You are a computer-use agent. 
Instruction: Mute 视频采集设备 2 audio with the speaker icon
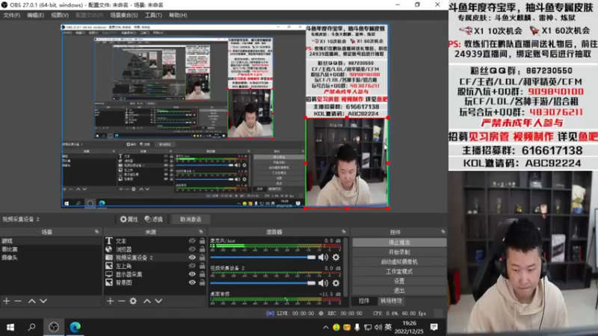pyautogui.click(x=323, y=283)
